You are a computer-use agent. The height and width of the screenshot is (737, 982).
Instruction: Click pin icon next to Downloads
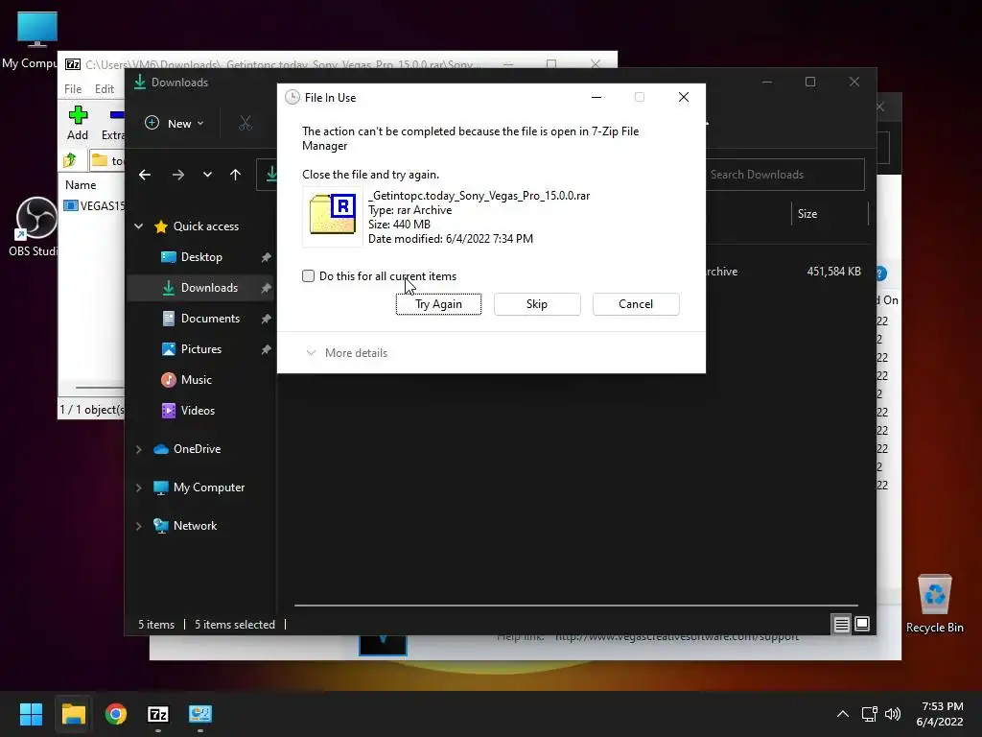267,288
